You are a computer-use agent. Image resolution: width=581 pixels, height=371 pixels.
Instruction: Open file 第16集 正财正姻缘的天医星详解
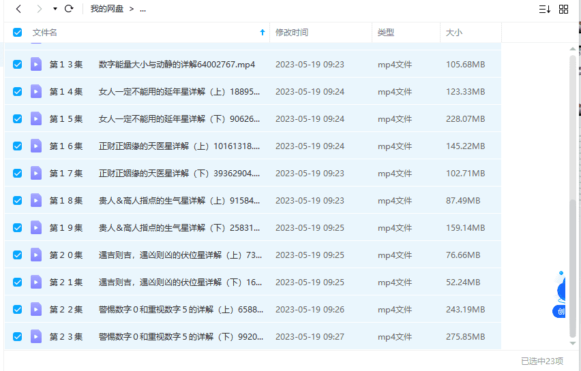coord(179,146)
